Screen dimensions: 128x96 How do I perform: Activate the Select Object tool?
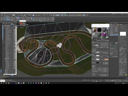coord(13,15)
